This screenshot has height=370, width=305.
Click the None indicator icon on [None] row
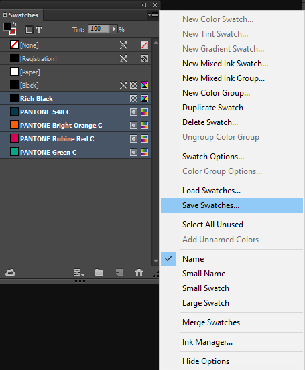click(145, 45)
